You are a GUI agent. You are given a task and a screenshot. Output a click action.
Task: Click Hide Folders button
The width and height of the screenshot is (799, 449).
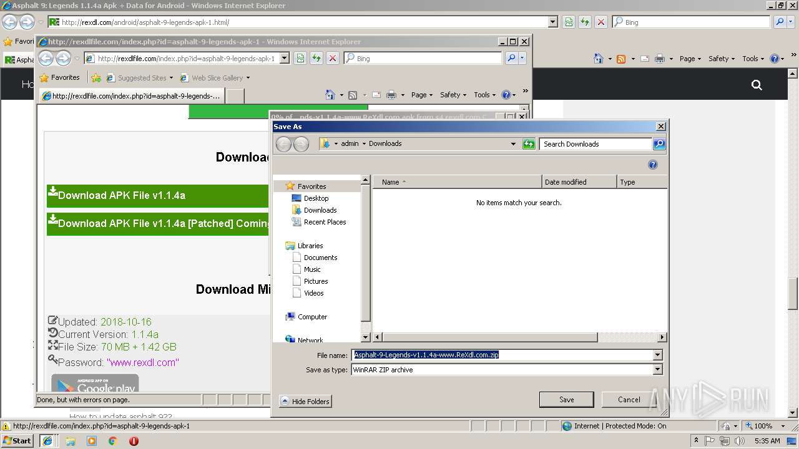point(305,401)
